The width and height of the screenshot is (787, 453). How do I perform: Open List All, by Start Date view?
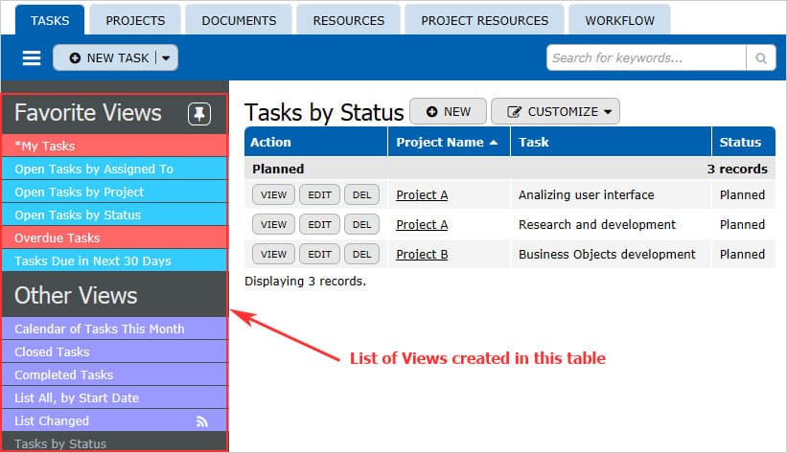click(x=114, y=397)
